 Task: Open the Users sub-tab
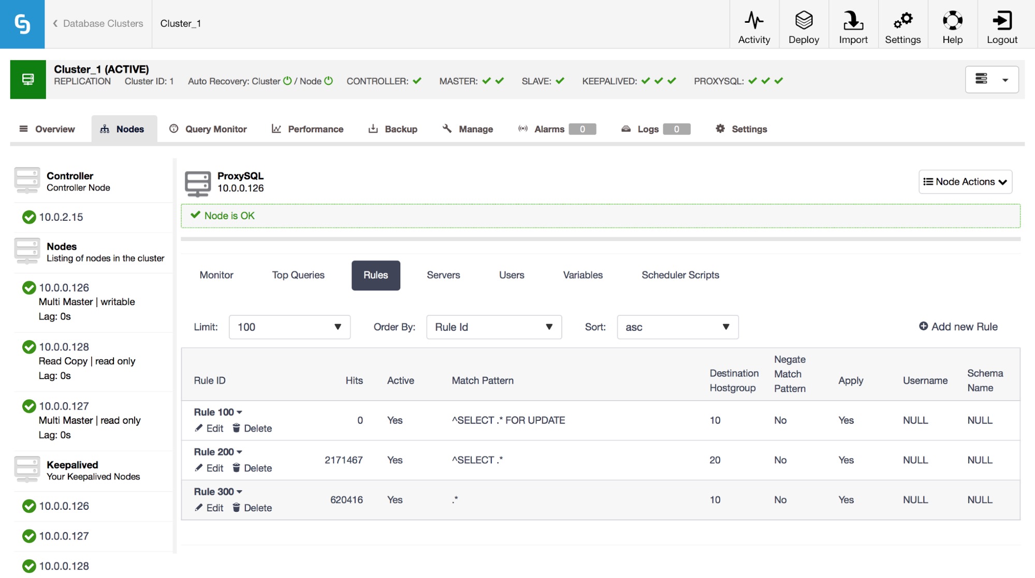[x=512, y=275]
